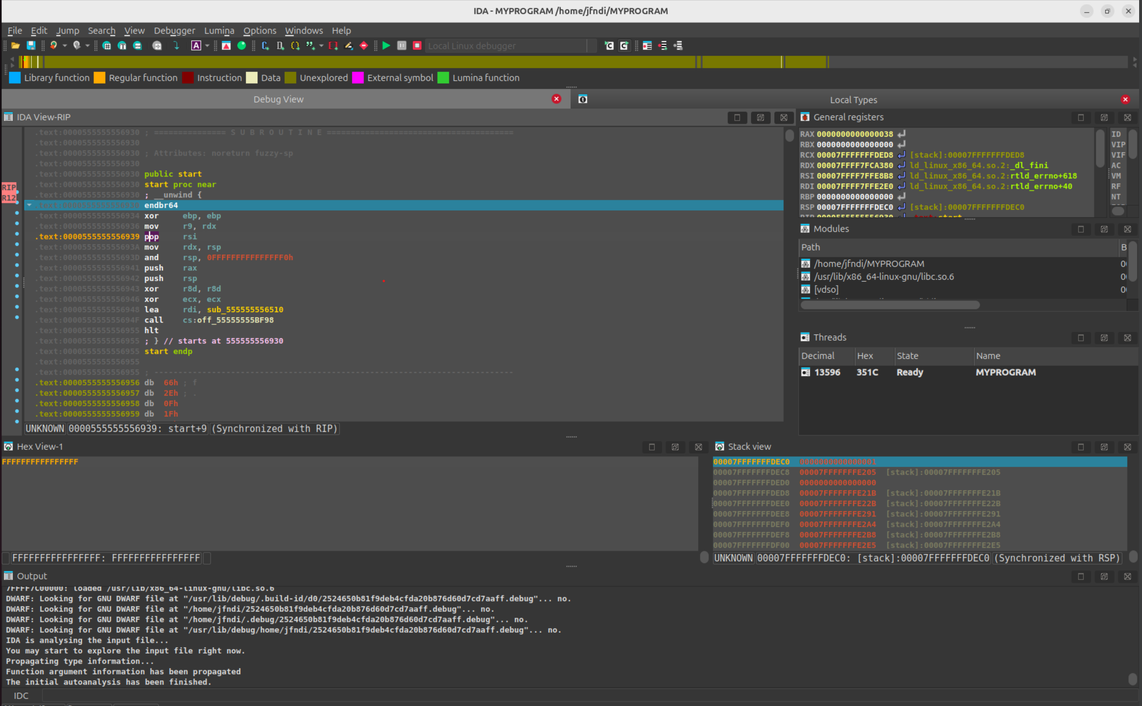Open the dropdown beside the Undo icon
This screenshot has width=1142, height=706.
pyautogui.click(x=64, y=45)
